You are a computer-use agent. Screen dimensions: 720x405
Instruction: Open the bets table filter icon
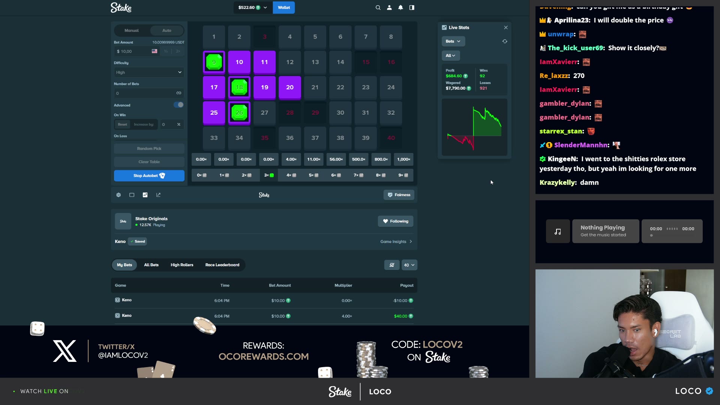392,265
